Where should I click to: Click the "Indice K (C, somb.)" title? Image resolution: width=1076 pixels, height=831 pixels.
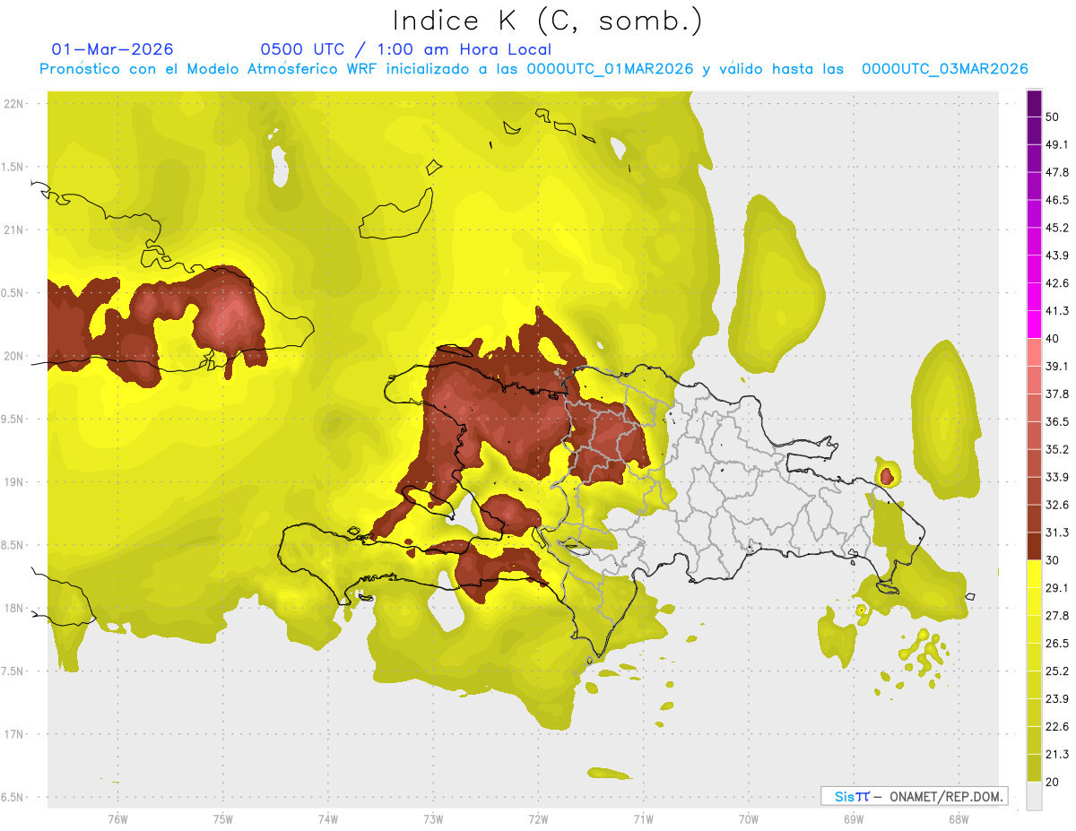[x=548, y=20]
